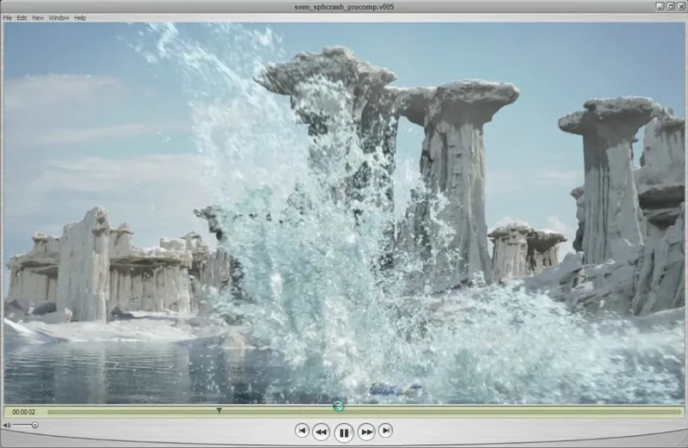Open the Edit menu
This screenshot has width=688, height=448.
22,18
